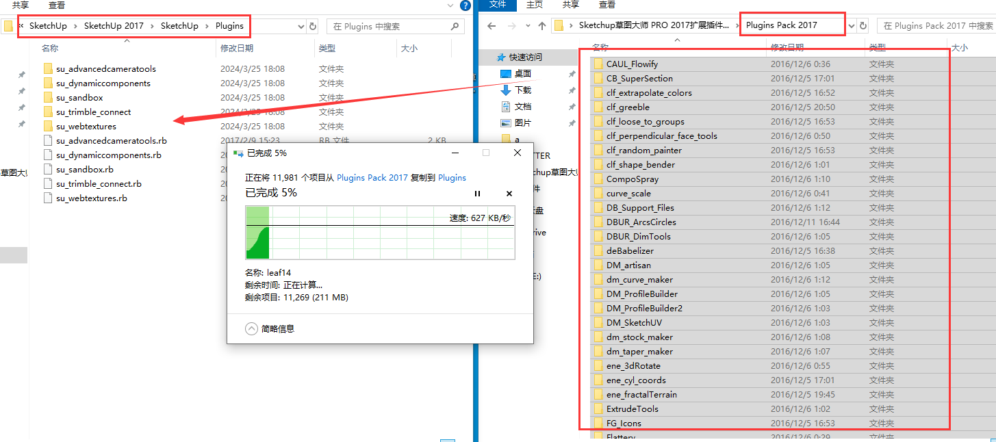Open the 共享 tab in left window
The width and height of the screenshot is (996, 442).
click(21, 5)
